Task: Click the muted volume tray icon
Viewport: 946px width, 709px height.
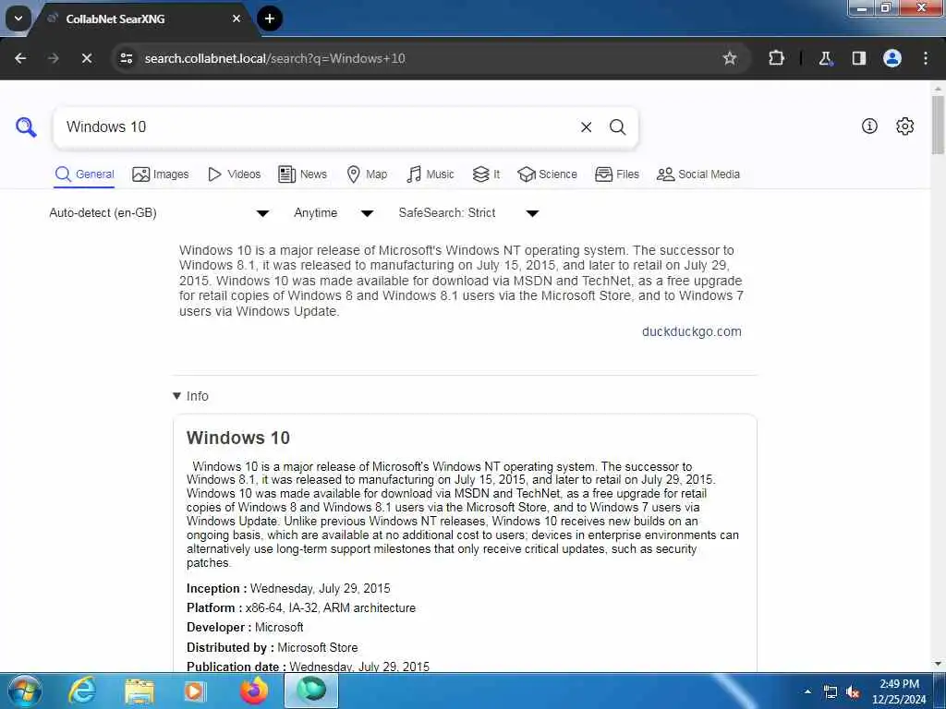Action: [853, 692]
